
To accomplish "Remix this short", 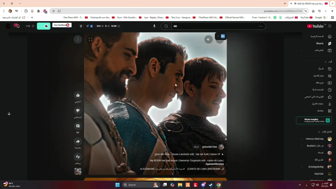I will pos(78,157).
